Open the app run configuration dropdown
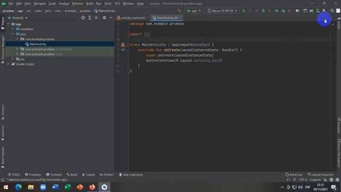341x192 pixels. (194, 11)
